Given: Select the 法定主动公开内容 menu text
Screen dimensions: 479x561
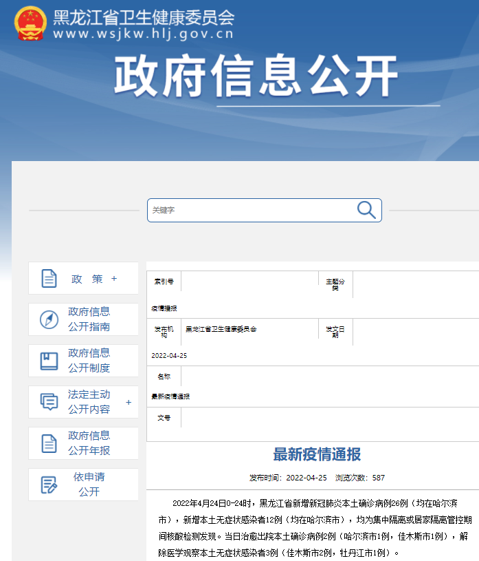Looking at the screenshot, I should click(x=89, y=402).
